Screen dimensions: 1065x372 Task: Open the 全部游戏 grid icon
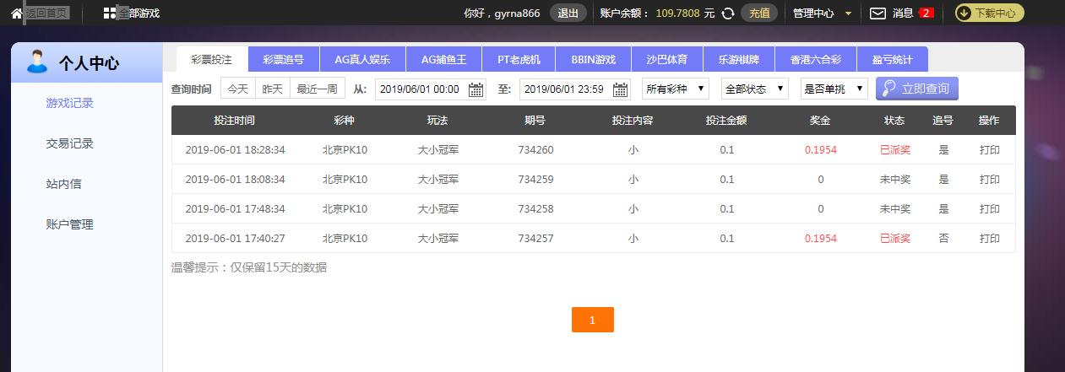coord(110,13)
